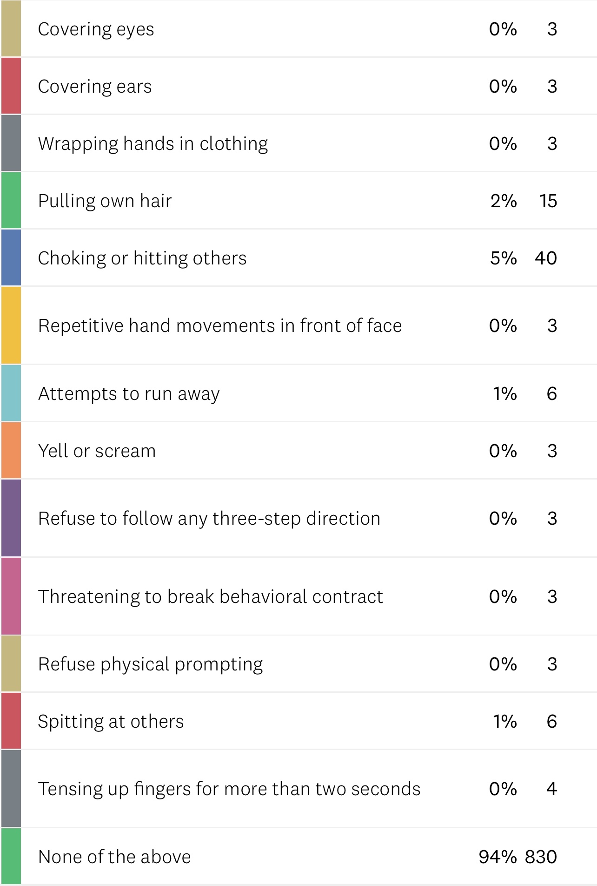
Task: Select the green swatch beside Pulling own hair
Action: pos(11,201)
